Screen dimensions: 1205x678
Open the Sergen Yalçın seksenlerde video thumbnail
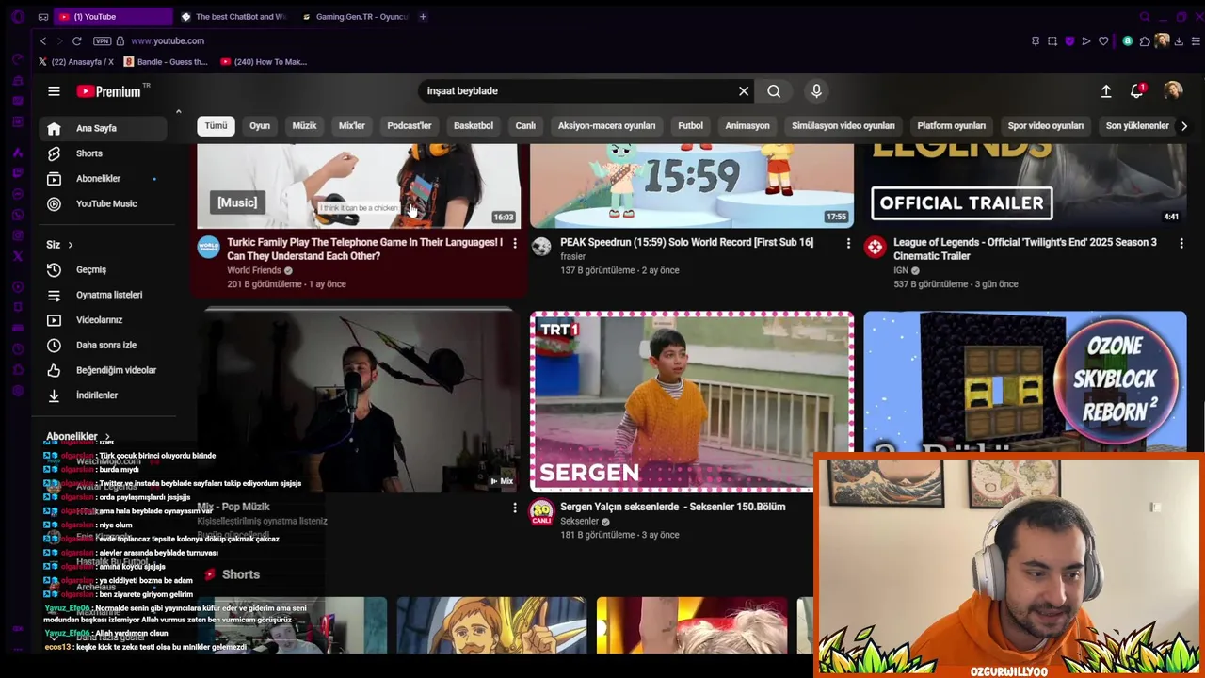click(x=692, y=402)
